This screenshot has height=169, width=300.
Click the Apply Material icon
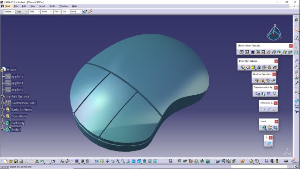pos(243,161)
